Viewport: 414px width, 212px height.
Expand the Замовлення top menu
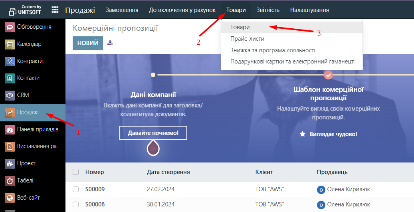pos(122,10)
